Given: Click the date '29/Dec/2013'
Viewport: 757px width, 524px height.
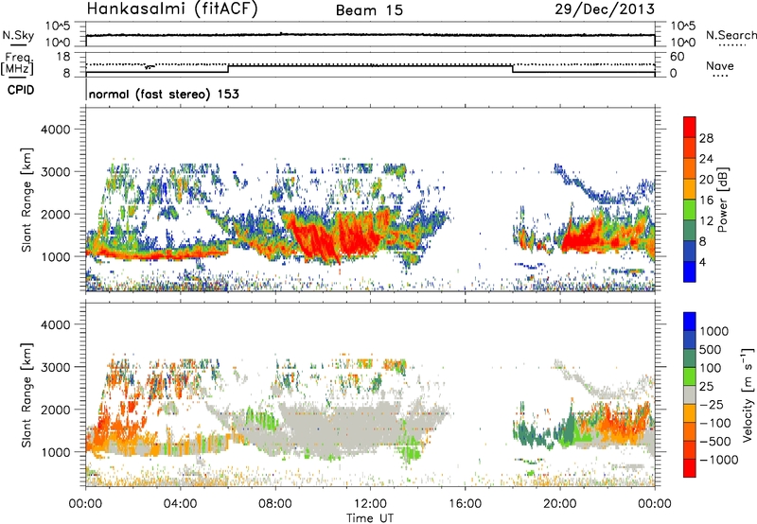Looking at the screenshot, I should [x=605, y=9].
